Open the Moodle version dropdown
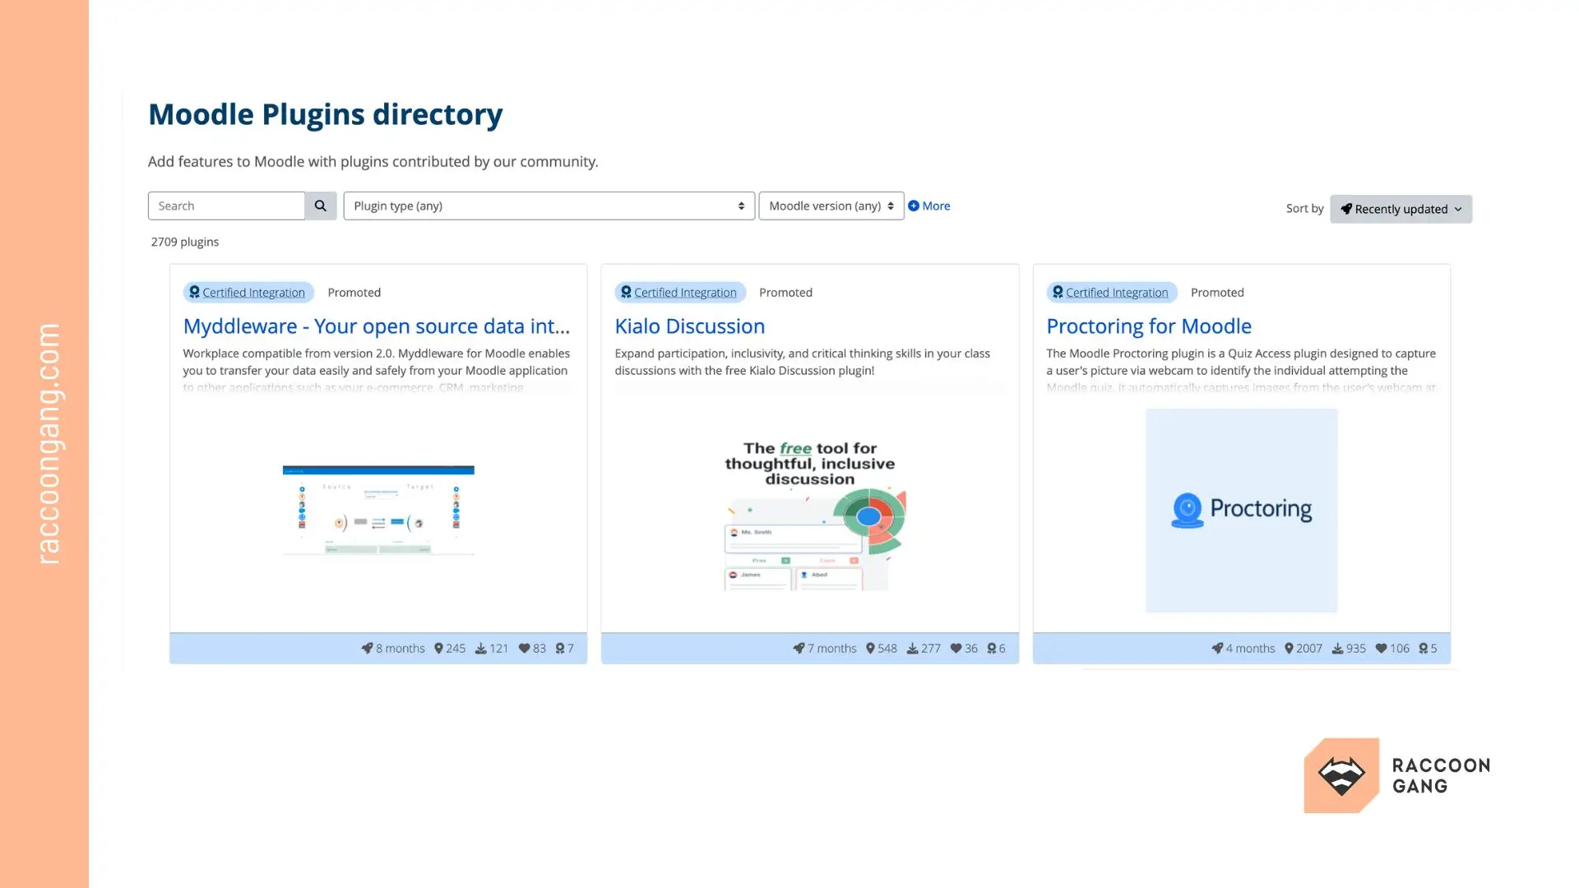This screenshot has height=888, width=1579. 831,206
